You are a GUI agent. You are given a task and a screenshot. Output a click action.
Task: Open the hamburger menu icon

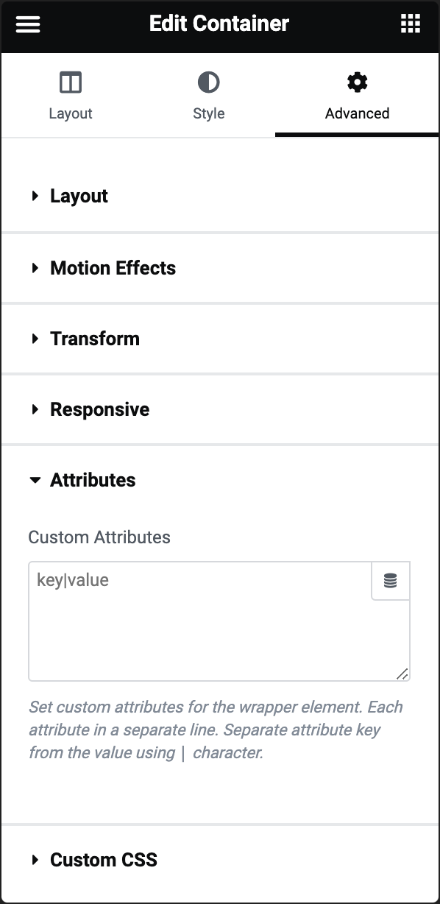pyautogui.click(x=28, y=24)
